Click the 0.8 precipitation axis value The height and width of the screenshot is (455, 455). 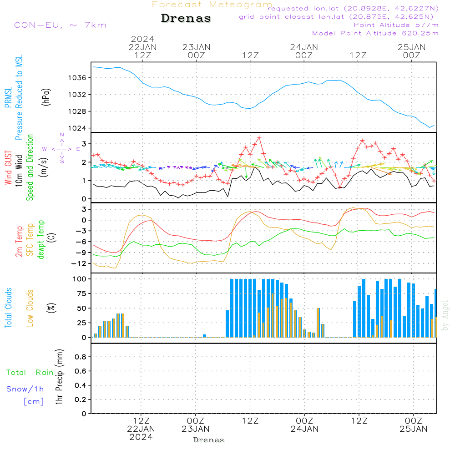pyautogui.click(x=81, y=357)
